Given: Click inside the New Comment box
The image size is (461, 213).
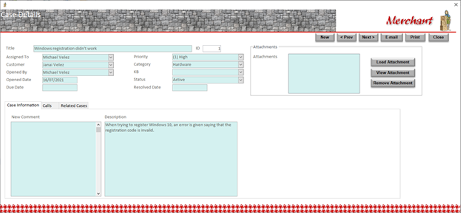Looking at the screenshot, I should tap(53, 159).
